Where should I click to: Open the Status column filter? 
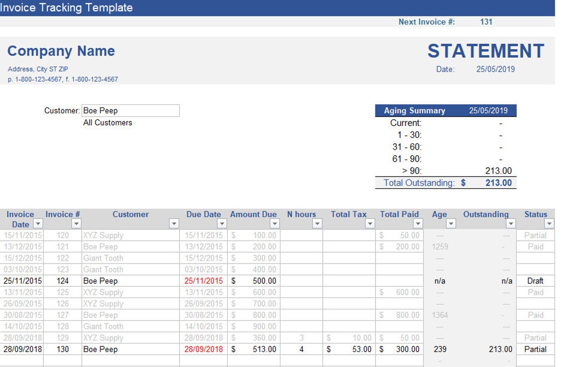550,224
